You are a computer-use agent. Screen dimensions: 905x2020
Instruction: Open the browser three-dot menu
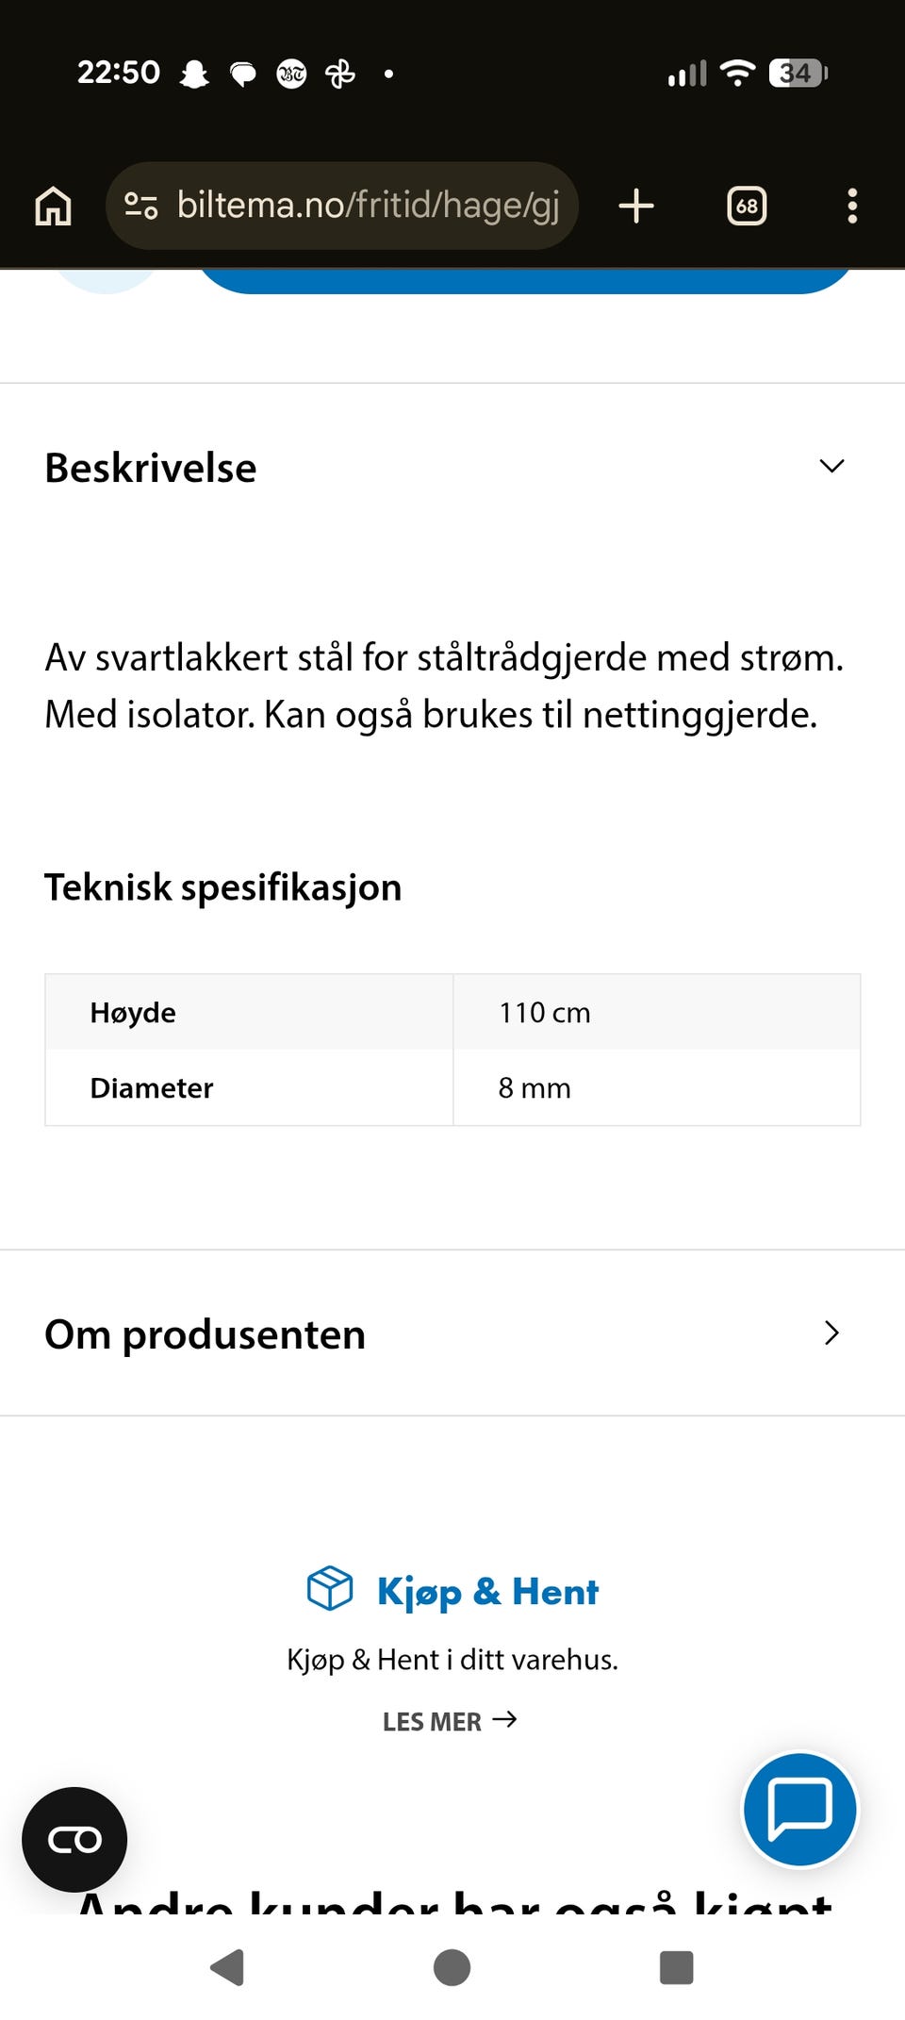852,206
